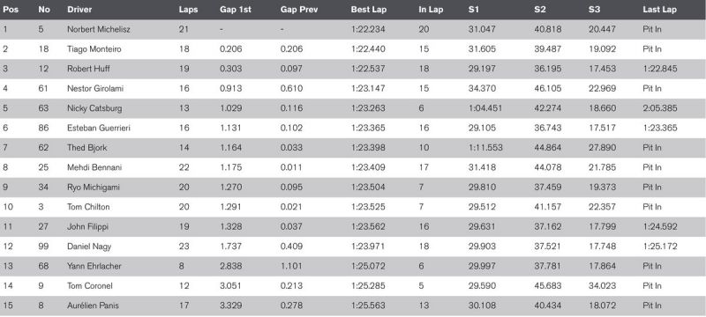Image resolution: width=706 pixels, height=317 pixels.
Task: Click Nicky Catsburg's last lap 2:05.385
Action: pos(659,108)
